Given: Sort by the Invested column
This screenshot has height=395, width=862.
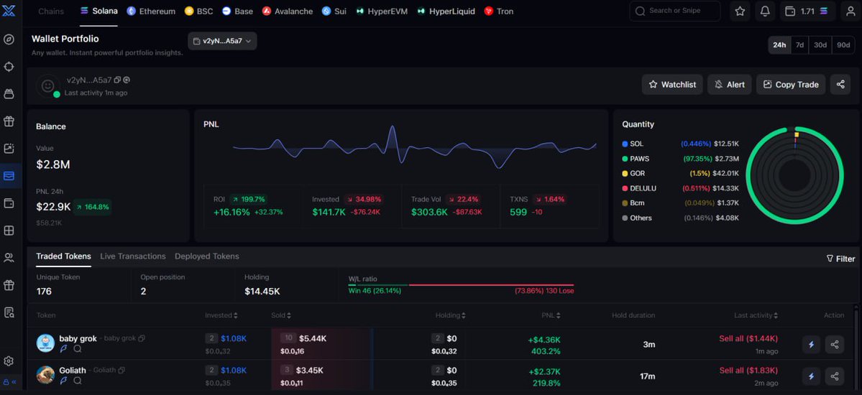Looking at the screenshot, I should click(221, 315).
